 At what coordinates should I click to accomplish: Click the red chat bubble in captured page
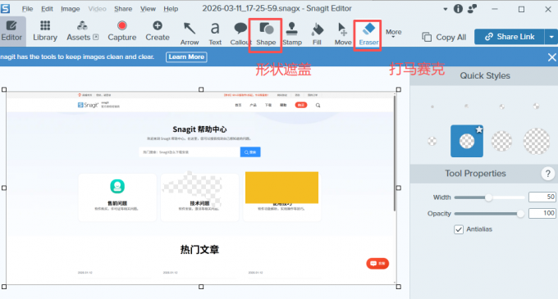click(x=377, y=264)
